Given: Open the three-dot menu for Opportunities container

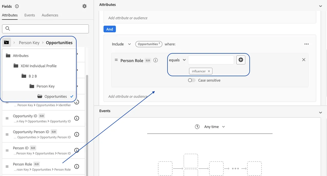Looking at the screenshot, I should 306,44.
